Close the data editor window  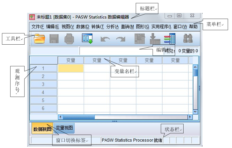192,15
